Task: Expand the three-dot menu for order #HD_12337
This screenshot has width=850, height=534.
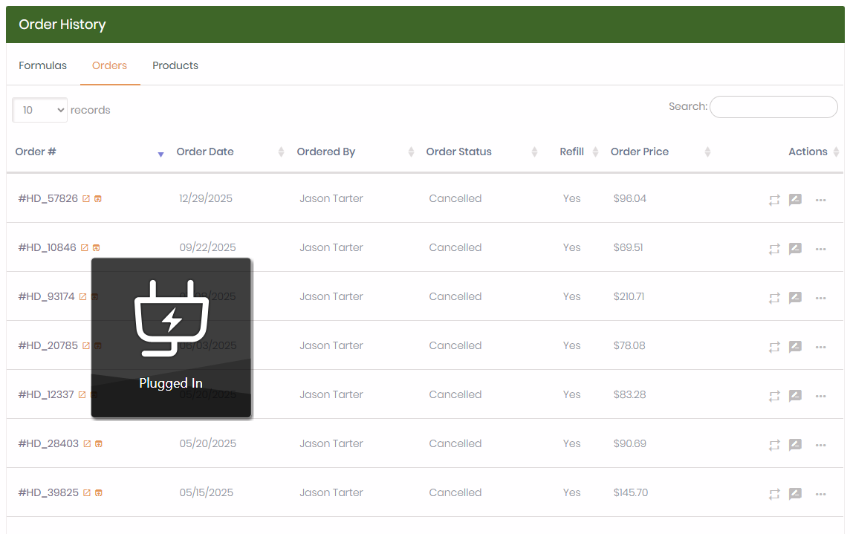Action: pos(820,396)
